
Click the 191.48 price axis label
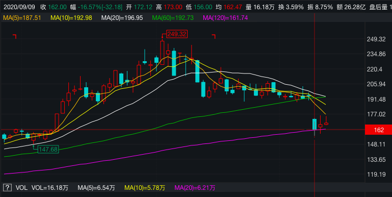click(376, 100)
